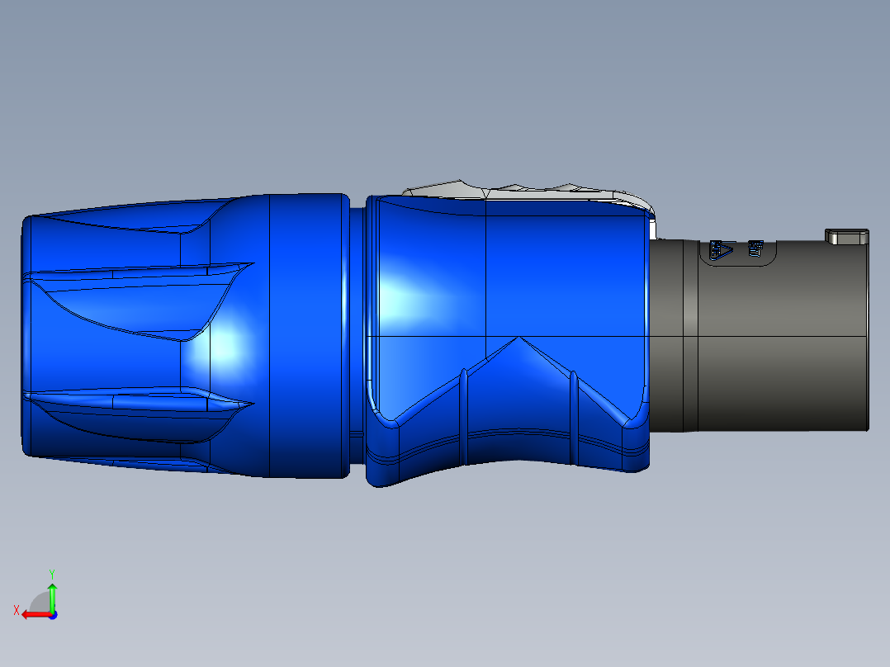The height and width of the screenshot is (667, 890).
Task: Select the blue rear cable boot with flutes
Action: (x=185, y=336)
